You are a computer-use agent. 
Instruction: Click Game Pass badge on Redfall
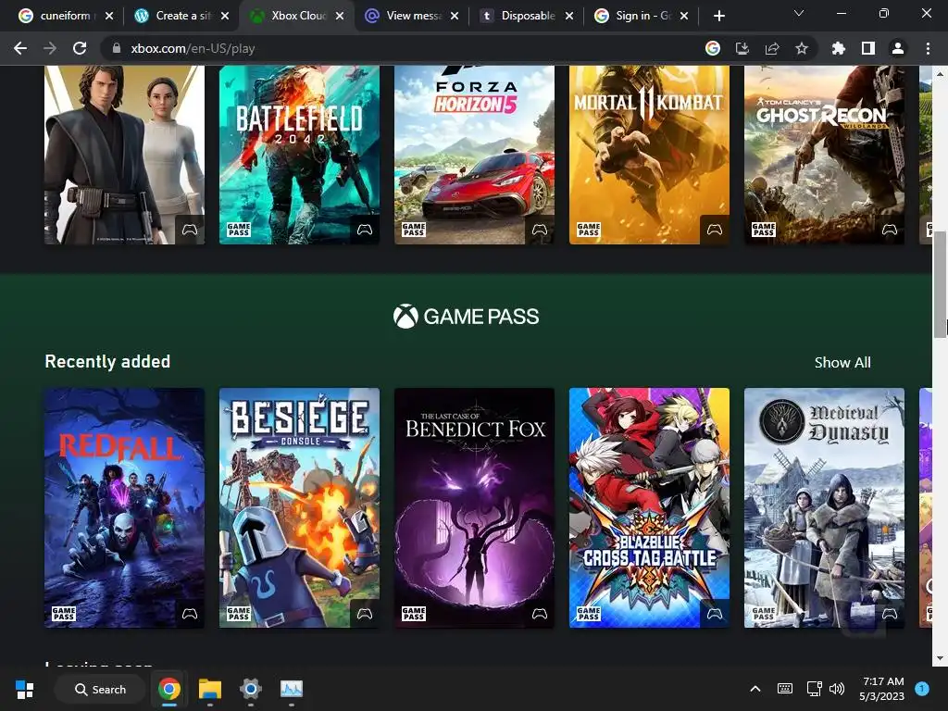64,614
